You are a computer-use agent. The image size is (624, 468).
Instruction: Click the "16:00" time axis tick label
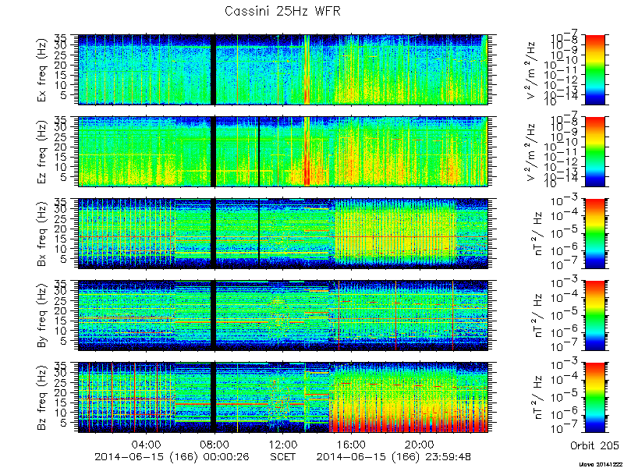click(x=352, y=444)
